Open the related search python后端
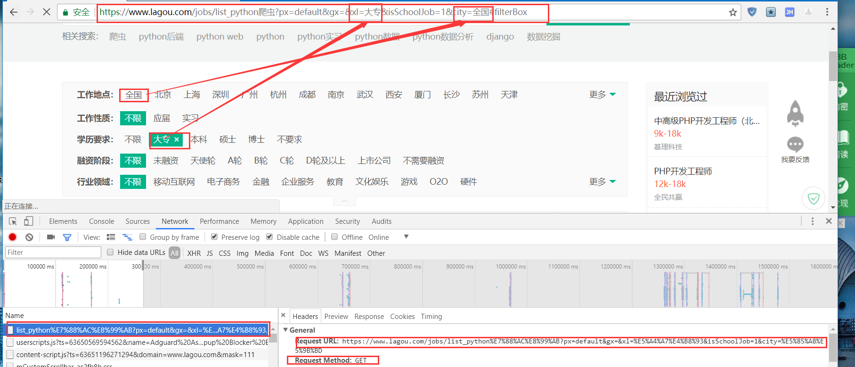This screenshot has height=367, width=855. tap(161, 37)
